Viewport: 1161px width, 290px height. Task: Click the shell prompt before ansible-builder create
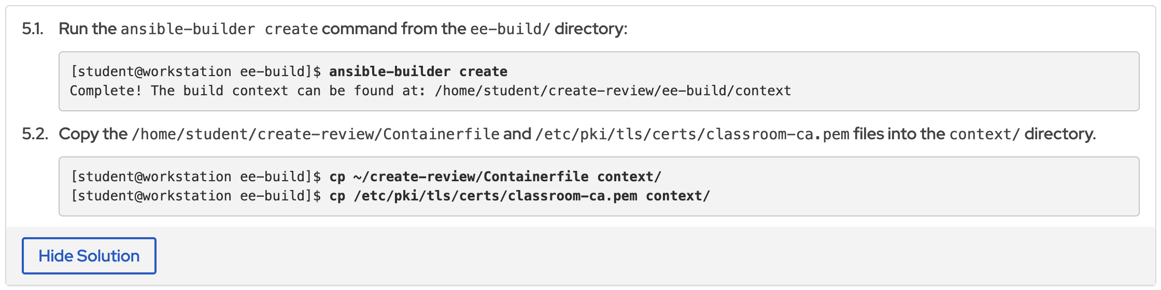click(x=195, y=71)
